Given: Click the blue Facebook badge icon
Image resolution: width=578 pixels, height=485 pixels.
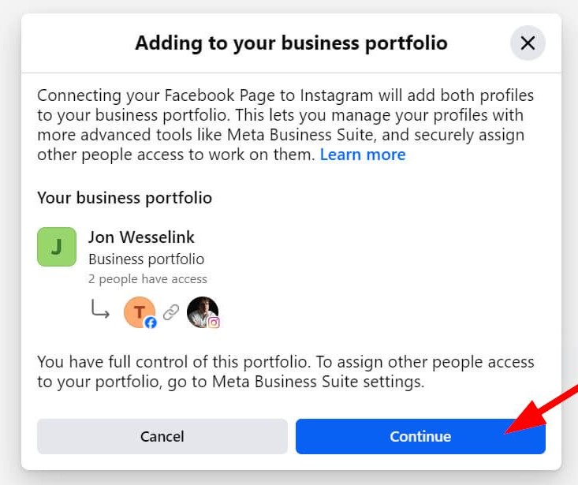Looking at the screenshot, I should coord(151,323).
